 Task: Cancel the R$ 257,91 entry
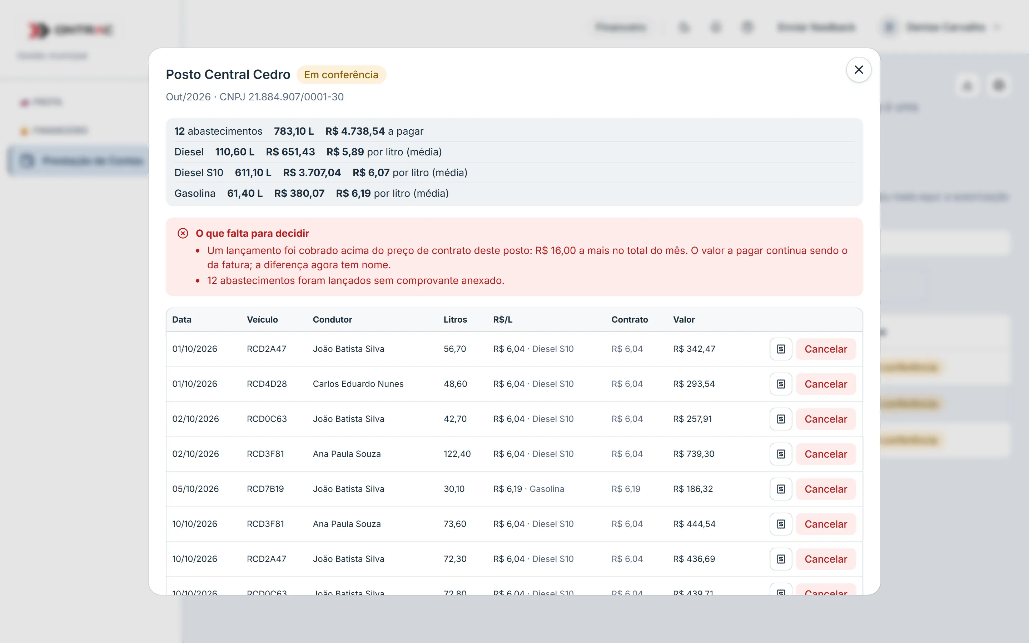pos(826,419)
